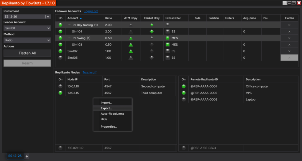The width and height of the screenshot is (302, 161).
Task: Choose Export... from context menu
Action: click(112, 108)
